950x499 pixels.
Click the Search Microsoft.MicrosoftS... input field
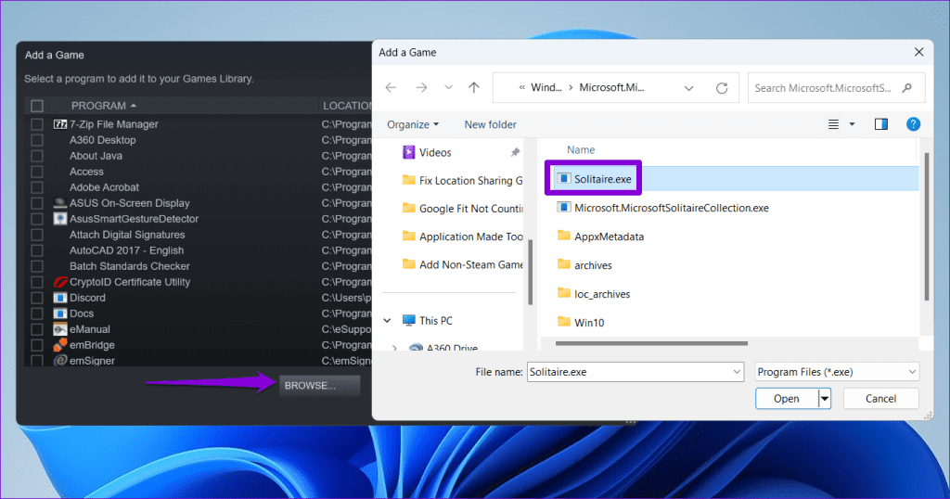tap(824, 88)
